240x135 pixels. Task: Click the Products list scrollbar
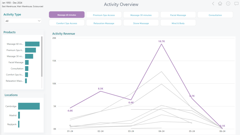pos(42,57)
